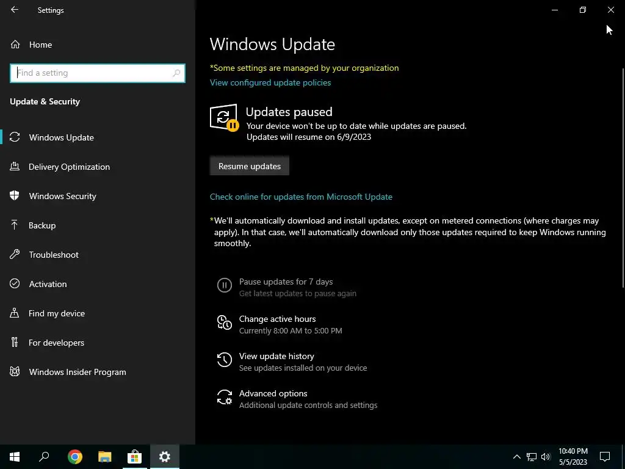Viewport: 625px width, 469px height.
Task: Click the Advanced options gear-sync icon
Action: click(225, 397)
